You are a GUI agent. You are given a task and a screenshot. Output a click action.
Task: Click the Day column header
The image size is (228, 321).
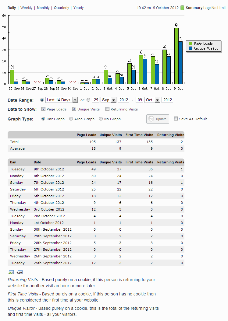point(13,162)
